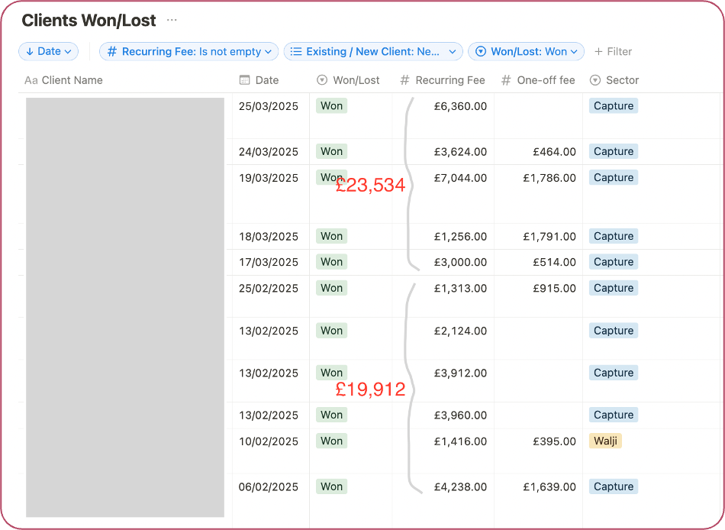Screen dimensions: 725x530
Task: Click one-off fee £915.00
Action: pyautogui.click(x=554, y=289)
